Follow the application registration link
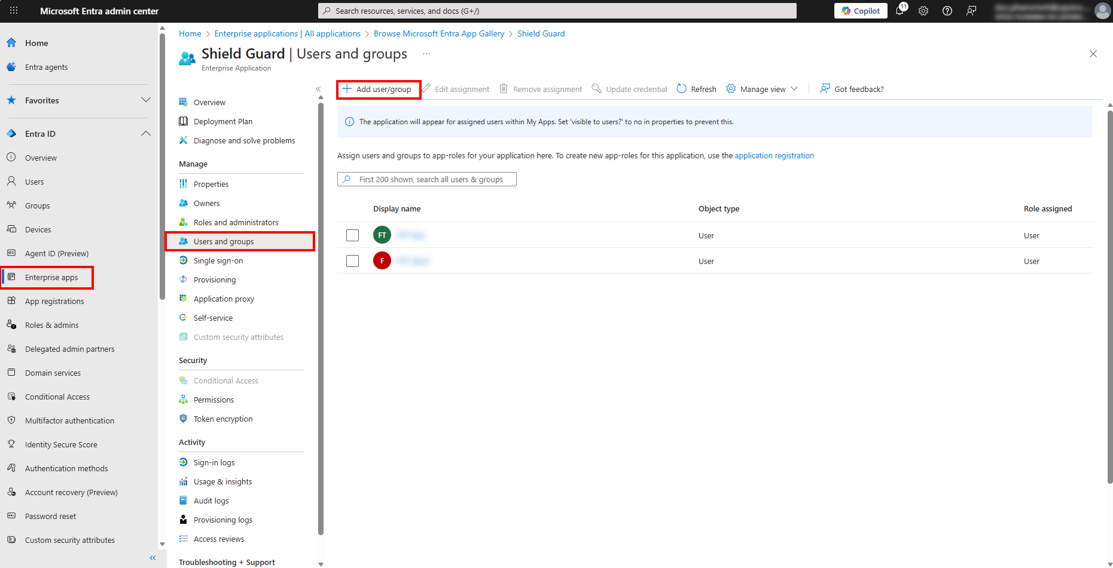The image size is (1113, 568). pos(774,156)
